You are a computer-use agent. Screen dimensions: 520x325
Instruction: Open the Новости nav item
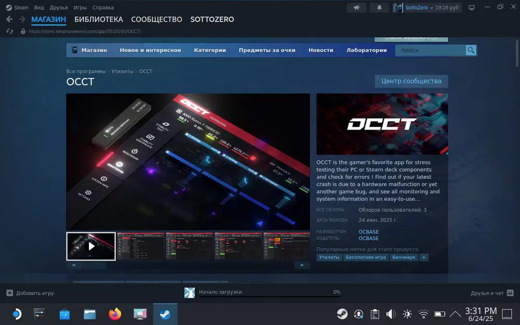(x=321, y=50)
